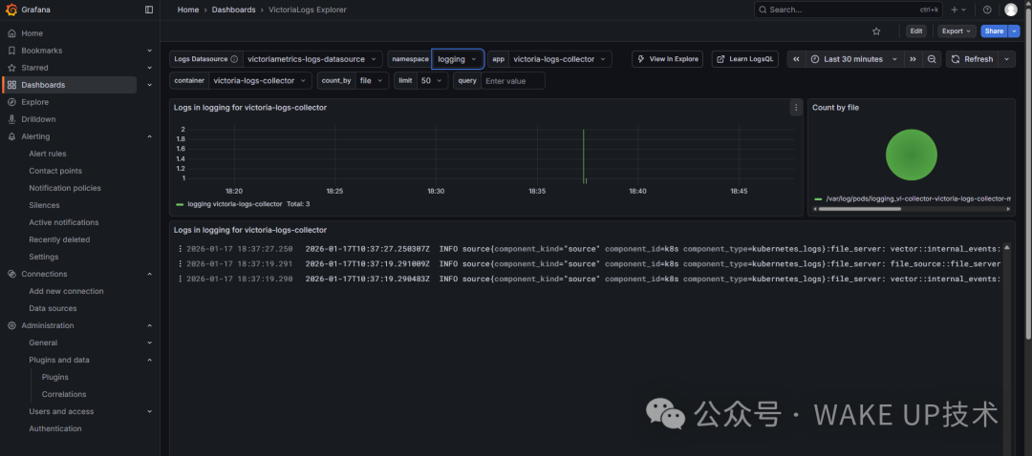Collapse the Administration section chevron
1032x456 pixels.
[149, 326]
